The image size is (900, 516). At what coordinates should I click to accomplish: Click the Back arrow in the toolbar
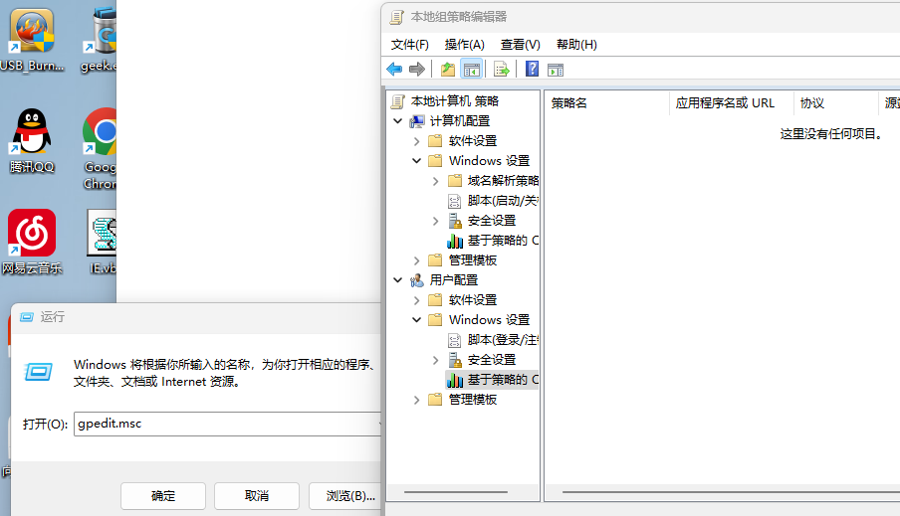(x=394, y=69)
